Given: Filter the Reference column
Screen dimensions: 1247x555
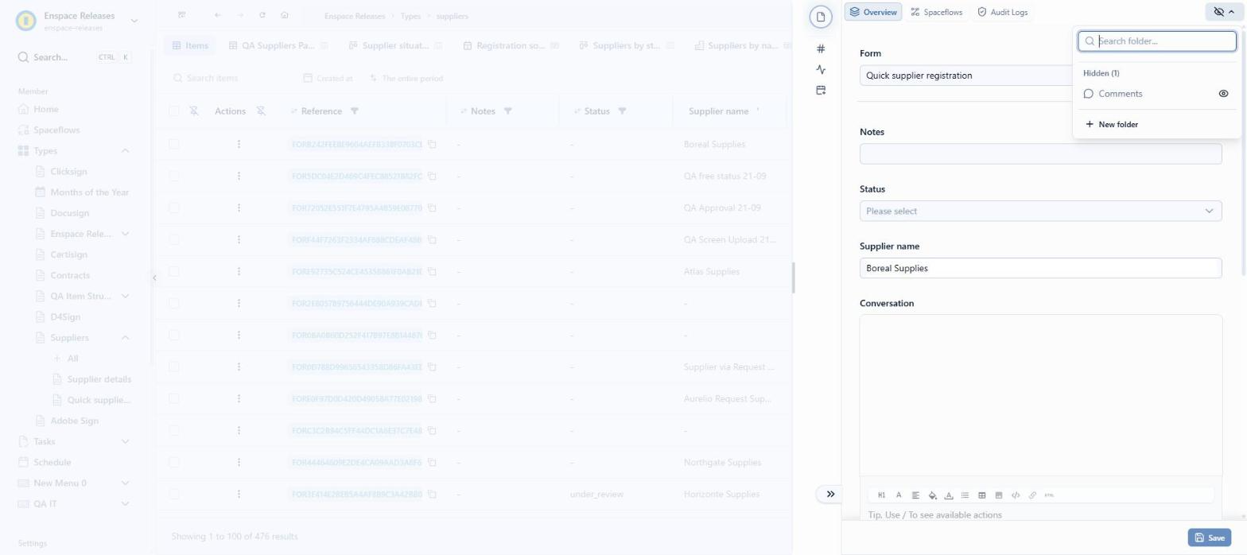Looking at the screenshot, I should (355, 111).
